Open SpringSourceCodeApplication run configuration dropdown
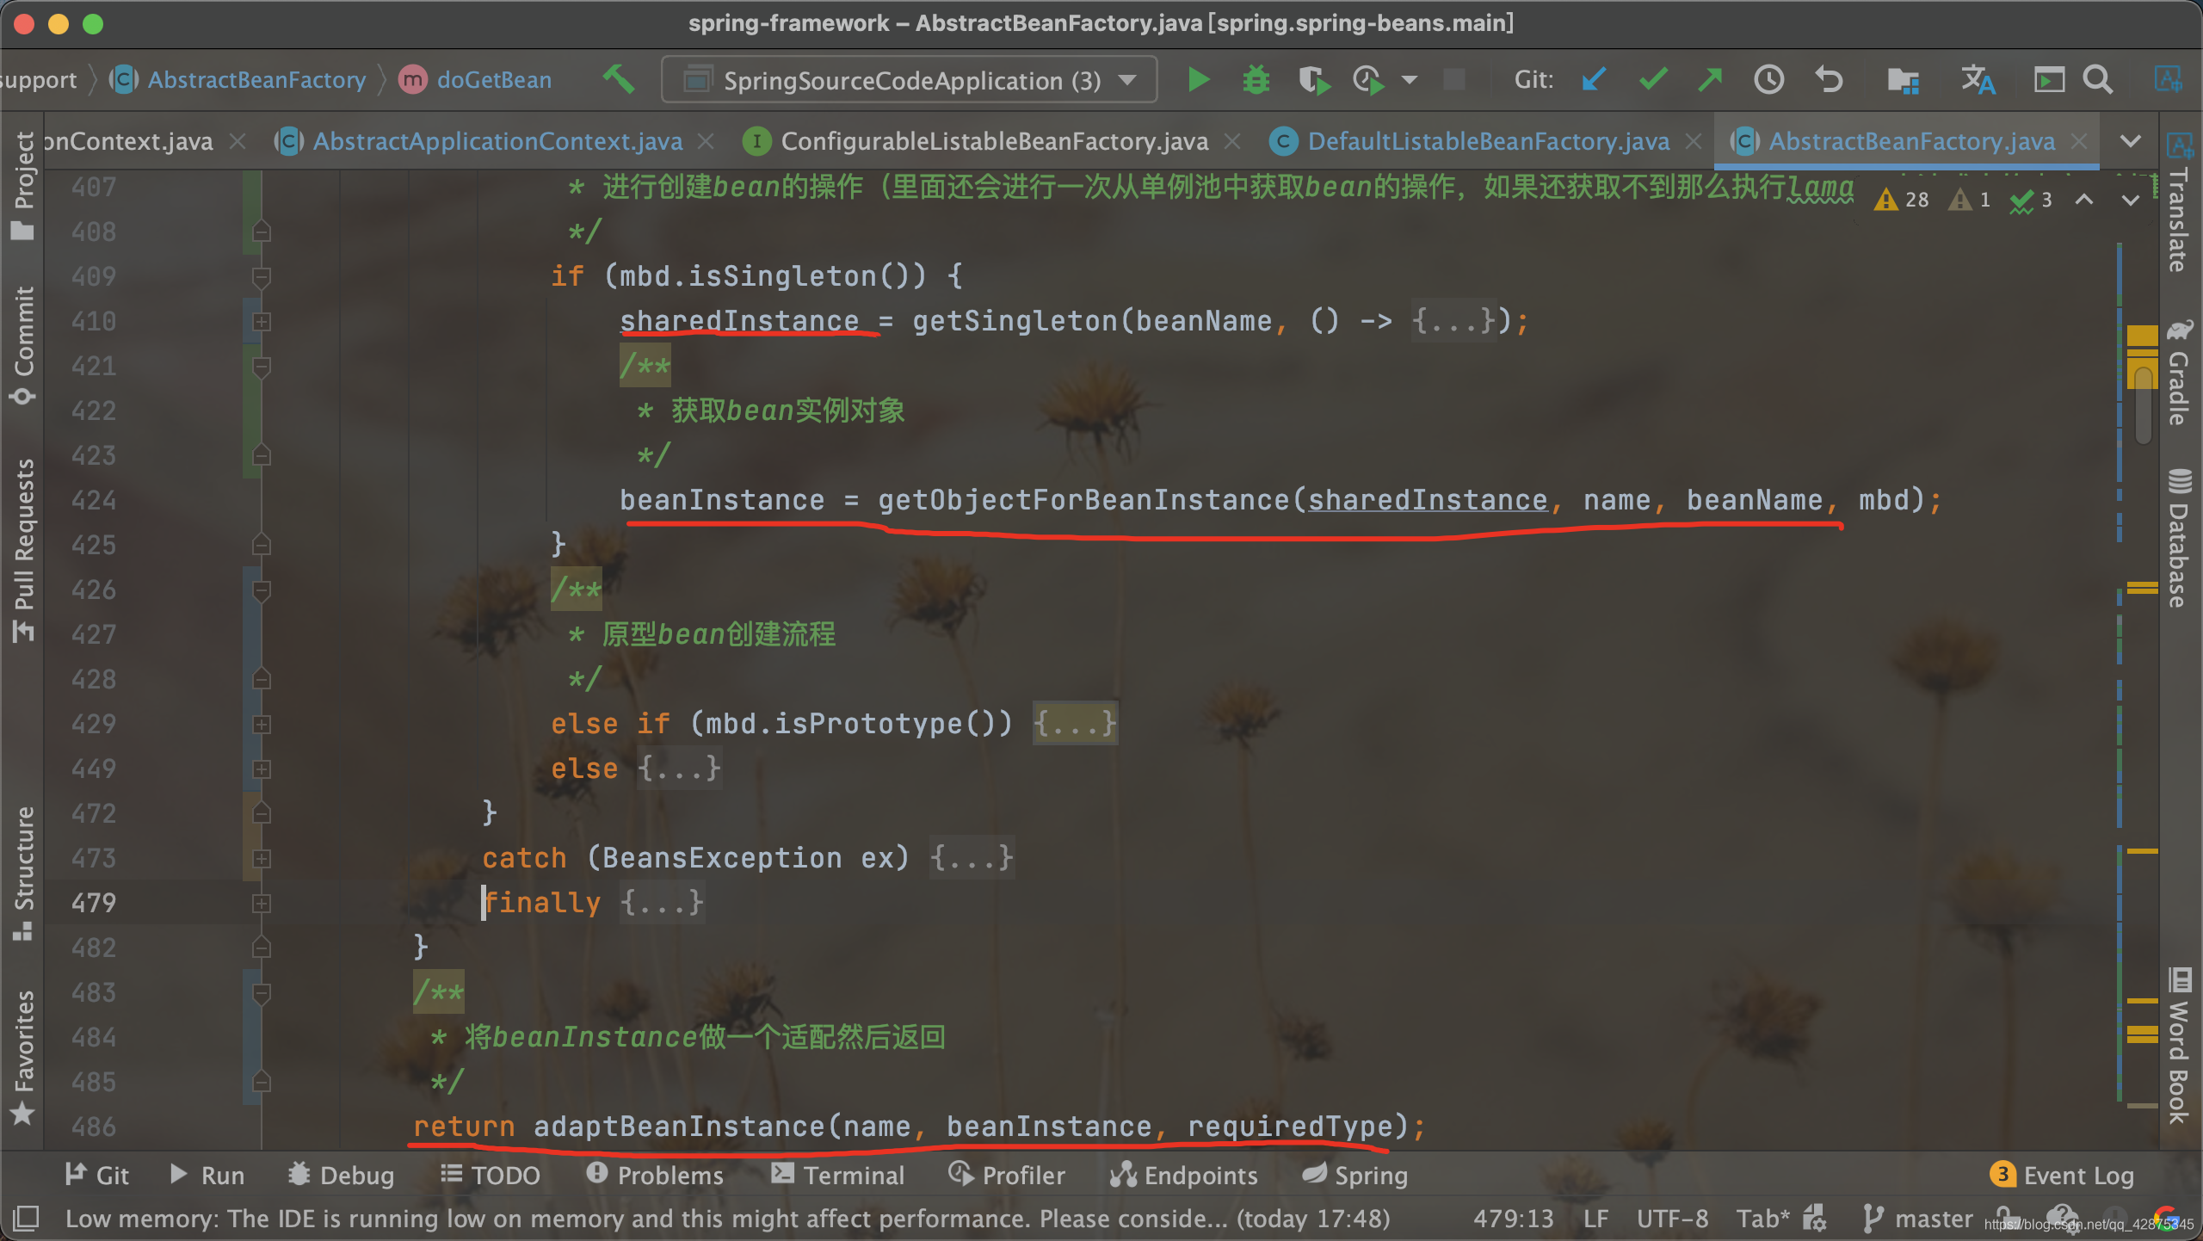This screenshot has width=2203, height=1241. (909, 80)
